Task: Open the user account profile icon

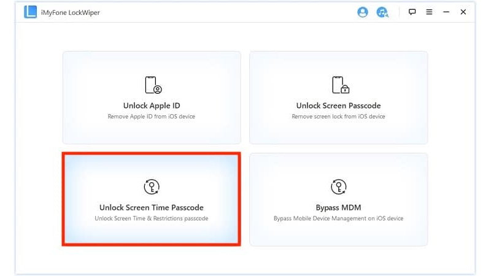Action: tap(362, 12)
